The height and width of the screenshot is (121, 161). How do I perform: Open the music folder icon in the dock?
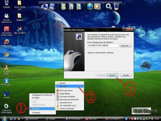79,6
